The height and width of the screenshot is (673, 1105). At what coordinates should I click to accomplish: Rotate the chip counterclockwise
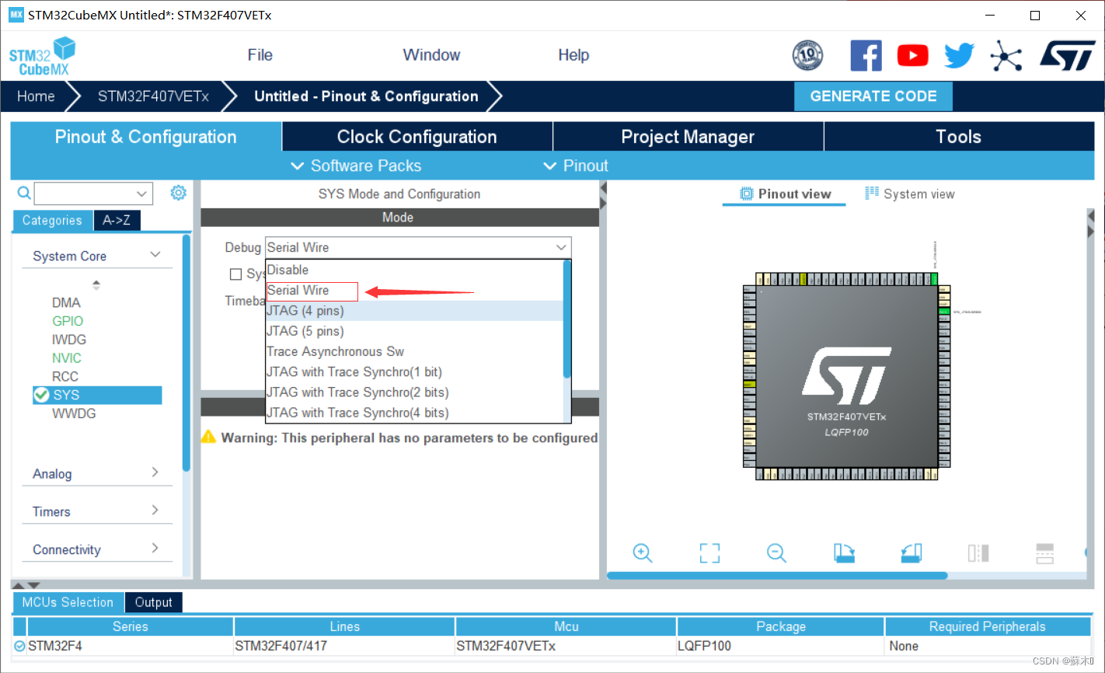[911, 553]
